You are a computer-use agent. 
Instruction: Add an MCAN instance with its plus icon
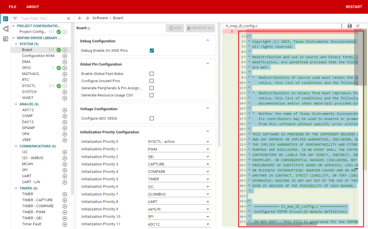[65, 164]
